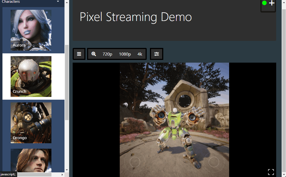Click the green connection status dot
This screenshot has width=286, height=177.
coord(264,3)
